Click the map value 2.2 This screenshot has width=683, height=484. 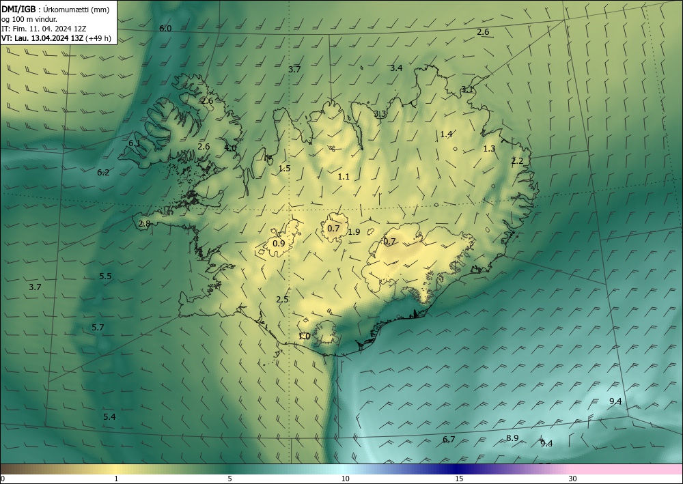pyautogui.click(x=517, y=162)
